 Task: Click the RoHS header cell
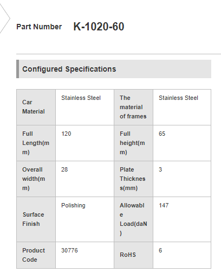[133, 255]
